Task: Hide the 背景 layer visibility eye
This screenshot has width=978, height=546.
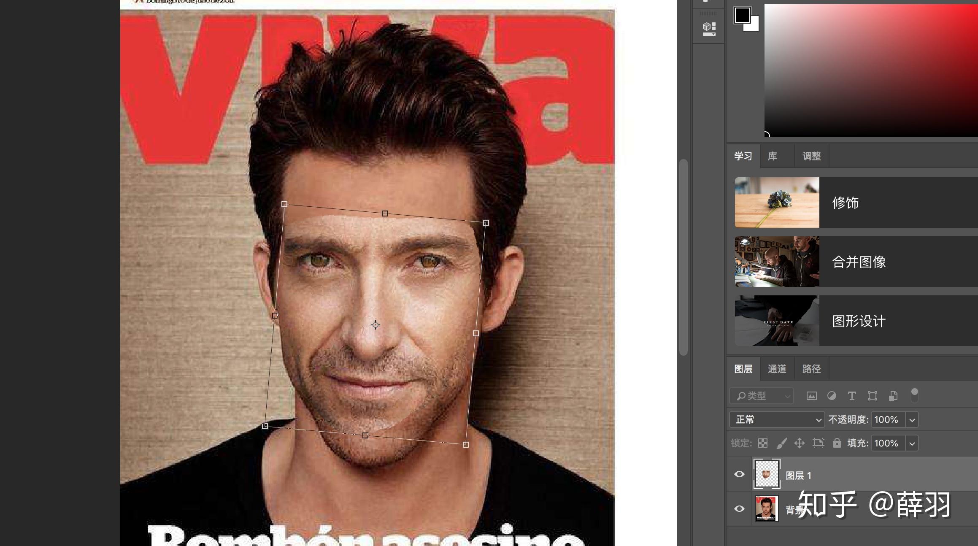Action: [739, 509]
